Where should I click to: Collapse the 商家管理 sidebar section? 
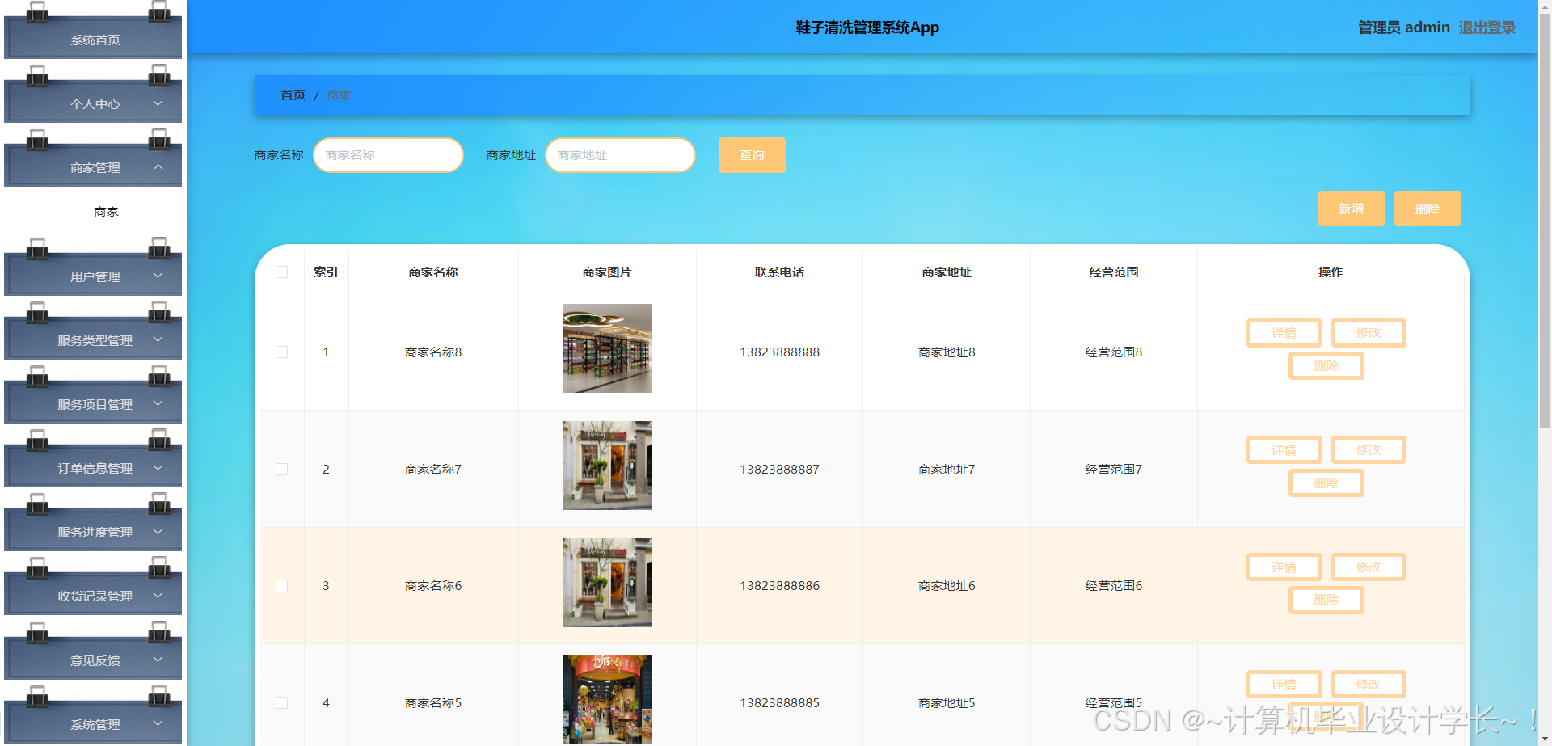coord(92,167)
